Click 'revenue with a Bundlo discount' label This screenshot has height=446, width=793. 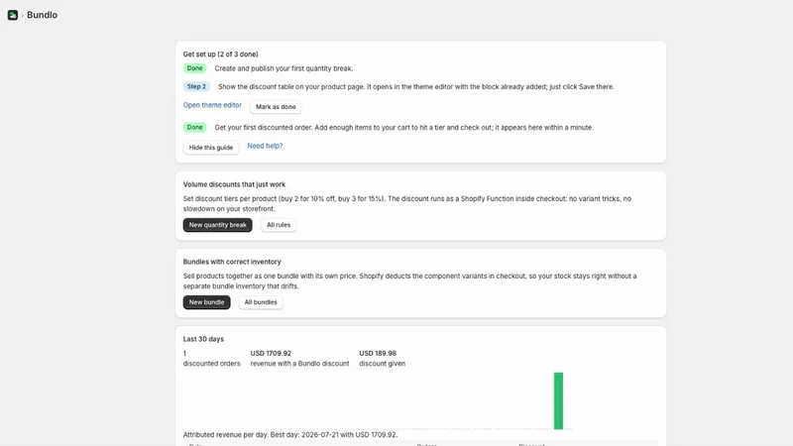pos(299,364)
